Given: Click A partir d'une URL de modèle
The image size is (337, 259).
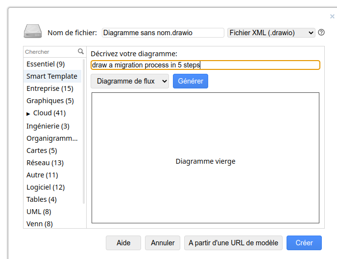Looking at the screenshot, I should tap(233, 243).
